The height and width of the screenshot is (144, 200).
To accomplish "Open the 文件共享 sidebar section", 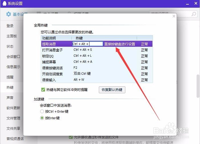I will point(13,128).
